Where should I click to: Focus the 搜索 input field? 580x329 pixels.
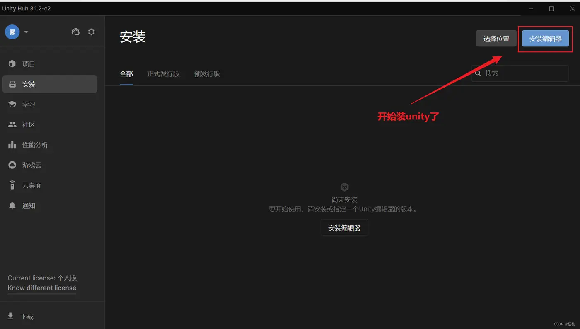pyautogui.click(x=520, y=73)
